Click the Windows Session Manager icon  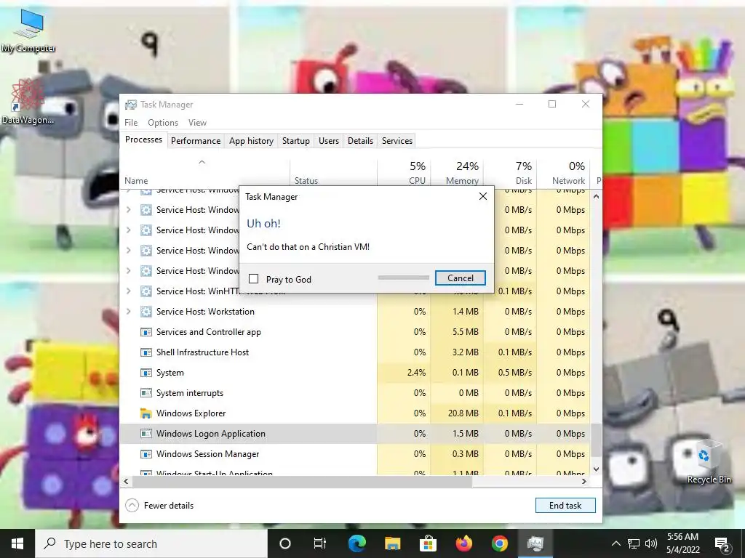click(146, 454)
